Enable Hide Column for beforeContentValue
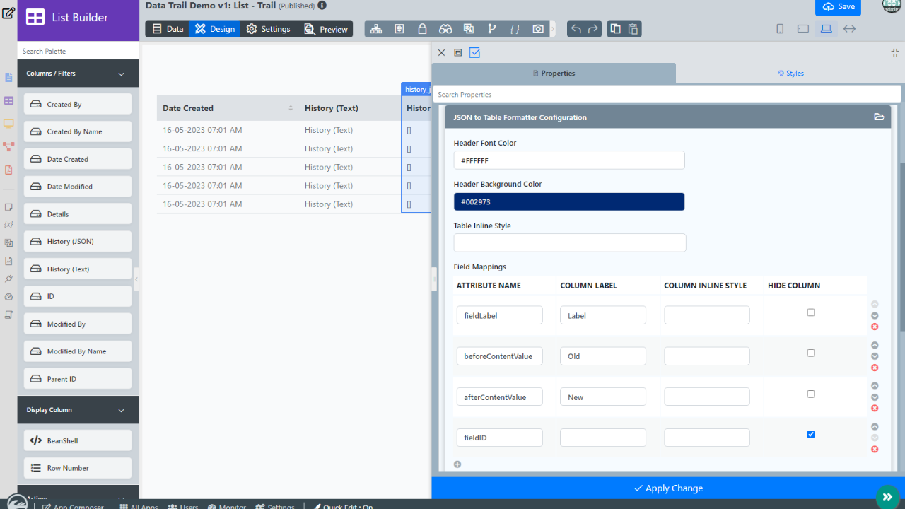The image size is (905, 509). 811,353
